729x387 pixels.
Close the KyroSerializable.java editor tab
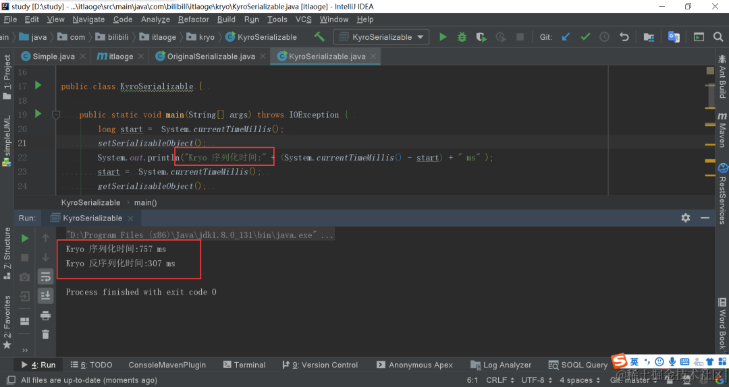click(373, 56)
